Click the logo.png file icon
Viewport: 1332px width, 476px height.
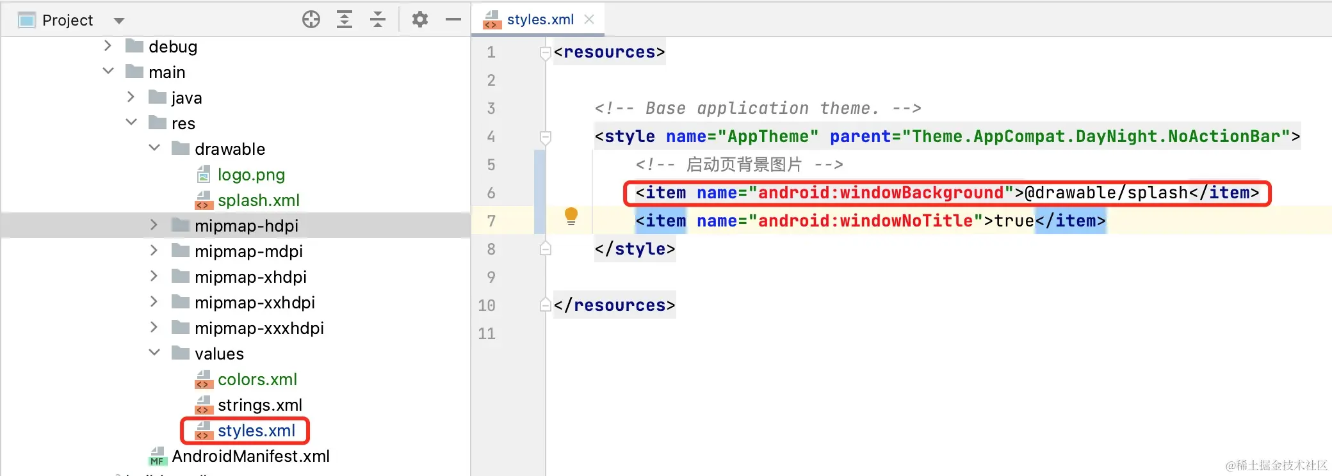[x=204, y=175]
